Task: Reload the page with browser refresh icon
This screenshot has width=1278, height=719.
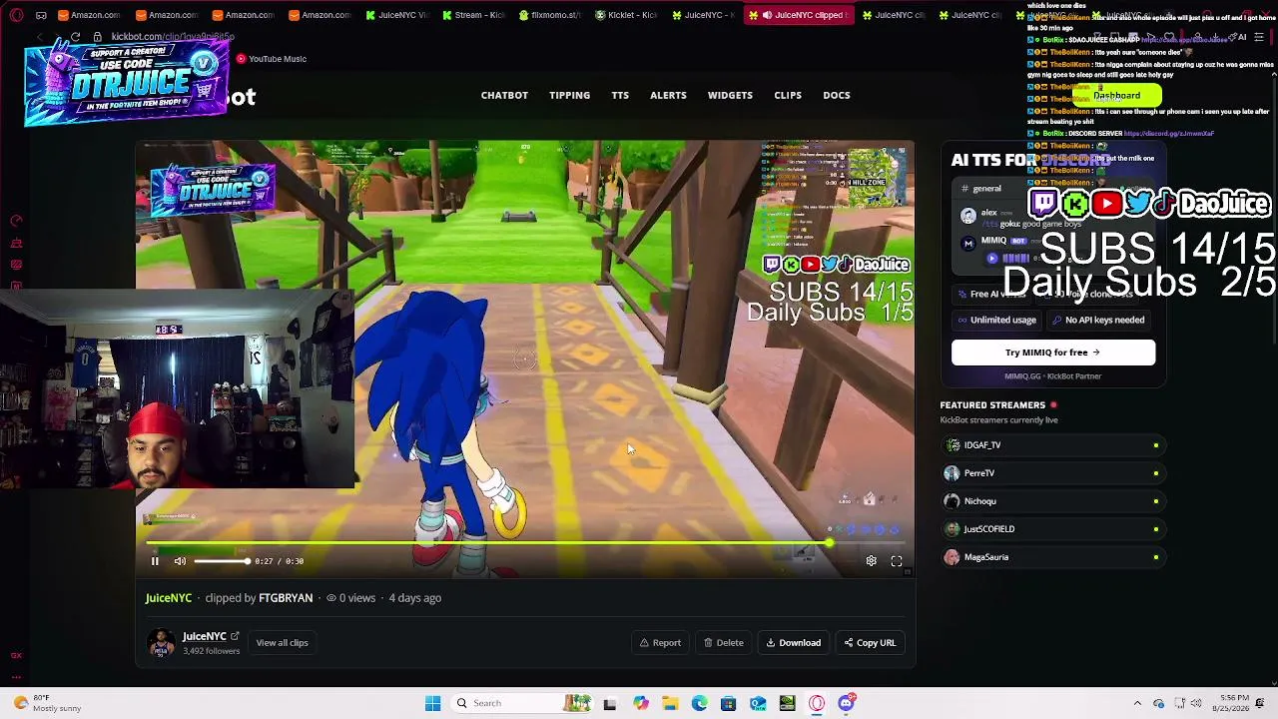Action: (75, 37)
